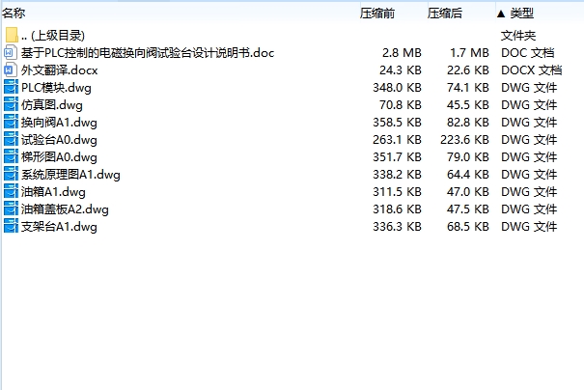Click the 348.0 KB size value
The height and width of the screenshot is (390, 584).
(x=397, y=88)
